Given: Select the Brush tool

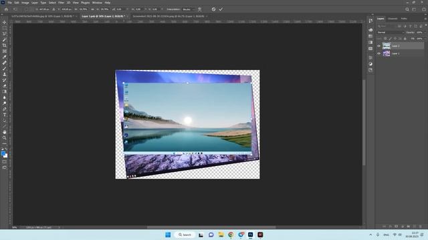Looking at the screenshot, I should 5,69.
